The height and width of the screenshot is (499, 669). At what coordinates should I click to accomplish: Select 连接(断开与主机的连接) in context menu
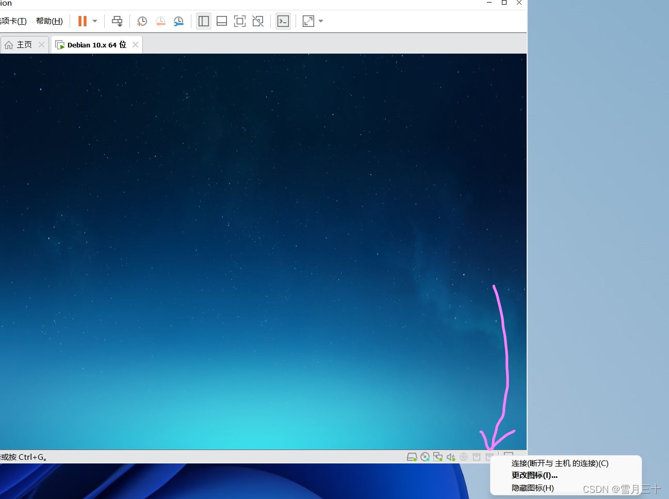point(560,463)
